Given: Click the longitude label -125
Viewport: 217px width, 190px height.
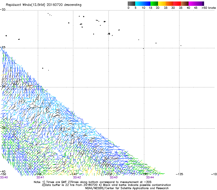Looking at the screenshot, I should (179, 174).
